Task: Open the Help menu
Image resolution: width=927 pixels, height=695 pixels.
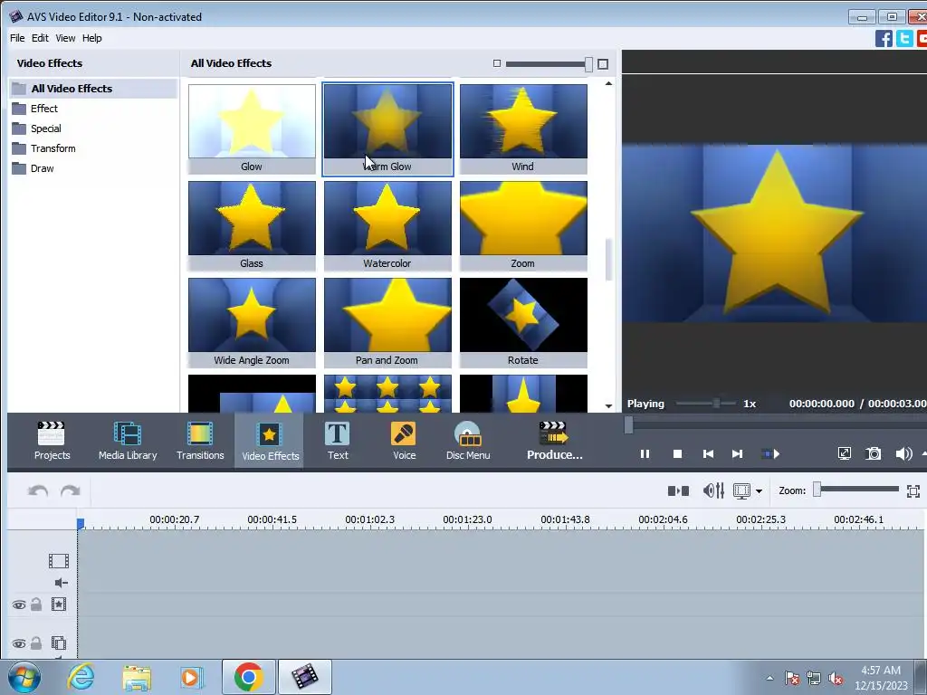Action: pyautogui.click(x=91, y=38)
